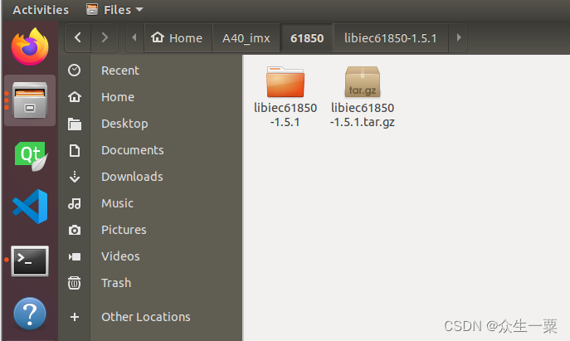The width and height of the screenshot is (570, 341).
Task: Jump to A40_imx in the path bar
Action: (246, 38)
